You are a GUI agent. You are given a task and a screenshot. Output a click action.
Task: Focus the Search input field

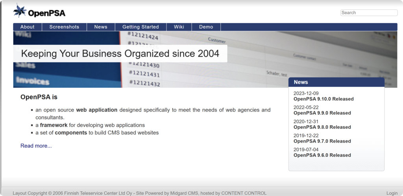(x=369, y=13)
